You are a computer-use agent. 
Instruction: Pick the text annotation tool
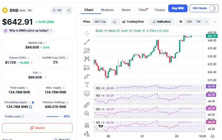(87, 85)
